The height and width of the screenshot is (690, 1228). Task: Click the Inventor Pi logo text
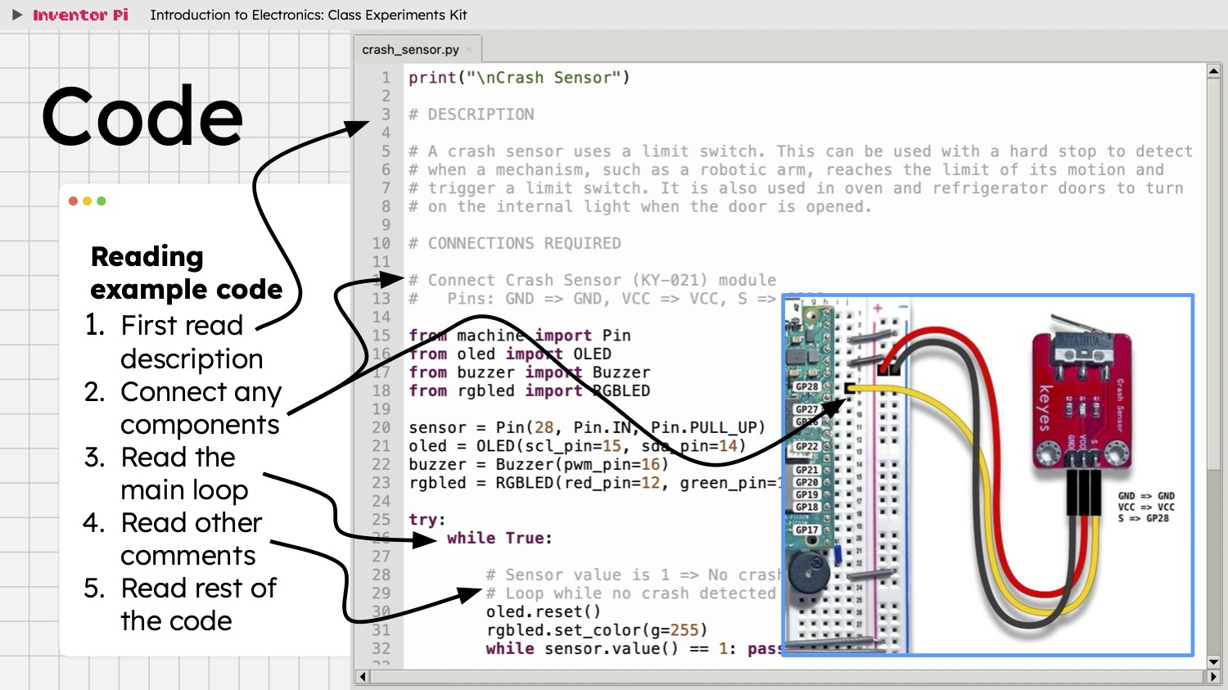[x=80, y=15]
